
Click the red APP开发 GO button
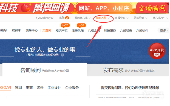click(x=157, y=51)
